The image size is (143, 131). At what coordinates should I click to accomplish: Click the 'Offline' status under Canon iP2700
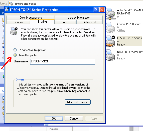coord(121,31)
